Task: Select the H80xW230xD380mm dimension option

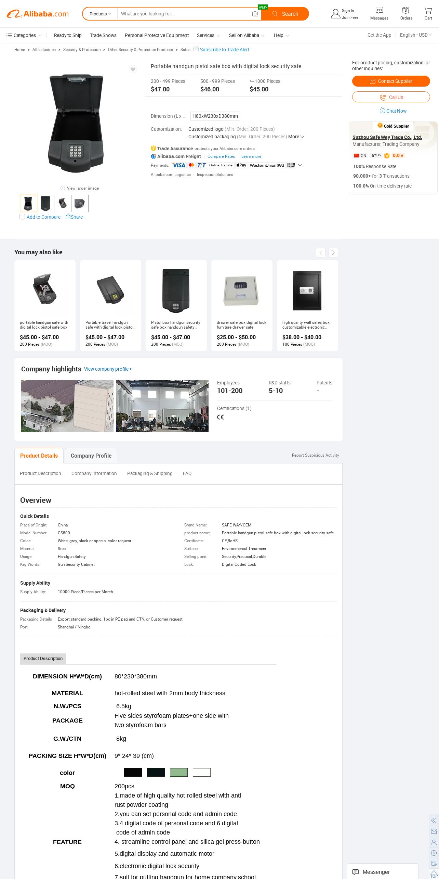Action: (215, 116)
